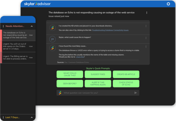Click the What Could Cause This prompt
Viewport: 176px width, 121px height.
click(x=70, y=74)
